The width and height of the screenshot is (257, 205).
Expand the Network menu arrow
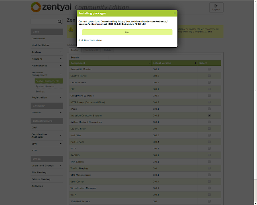(x=61, y=59)
